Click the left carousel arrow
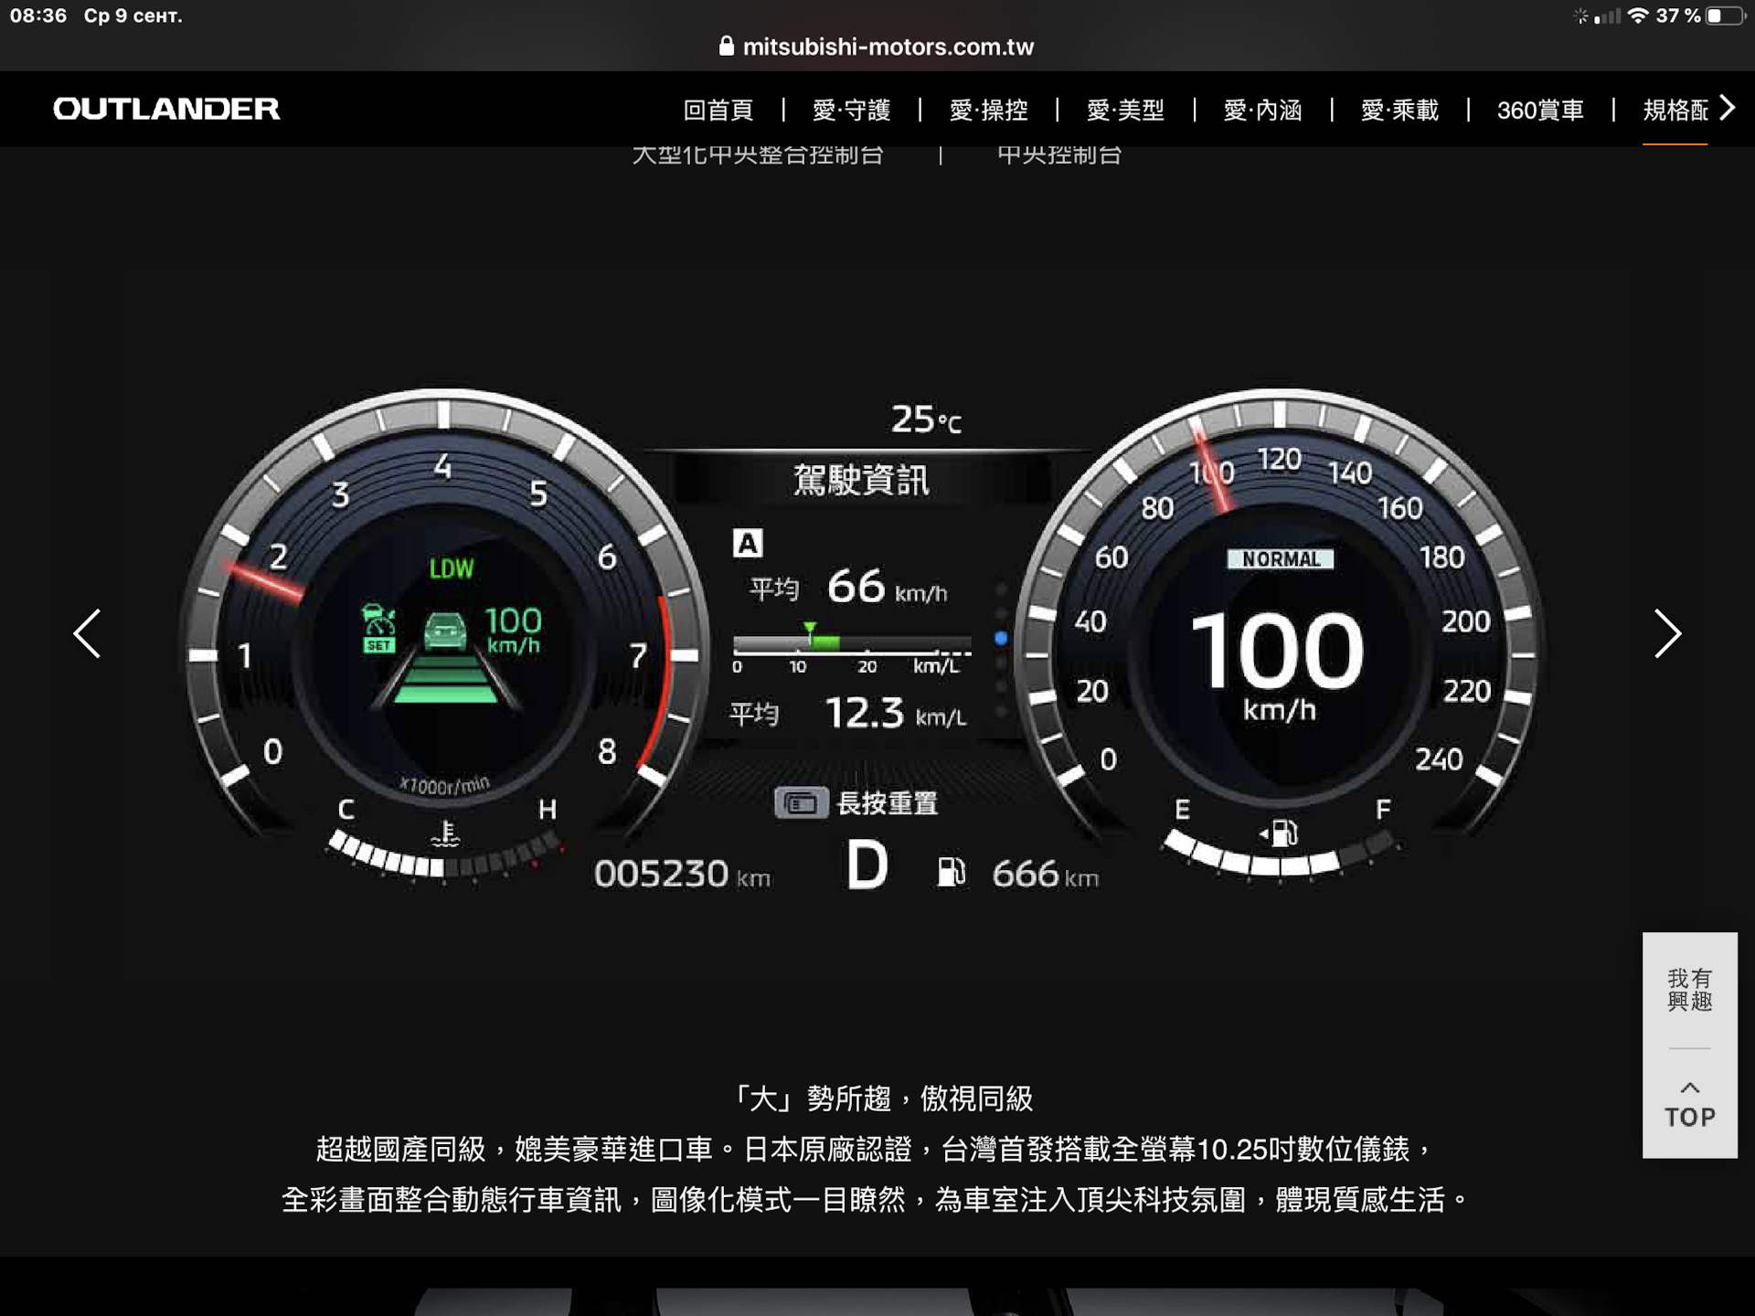This screenshot has width=1755, height=1316. tap(88, 633)
